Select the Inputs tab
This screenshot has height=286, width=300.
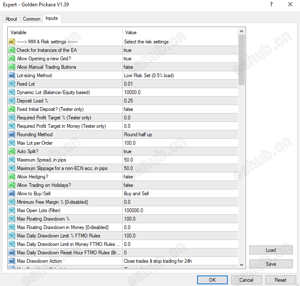coord(51,19)
